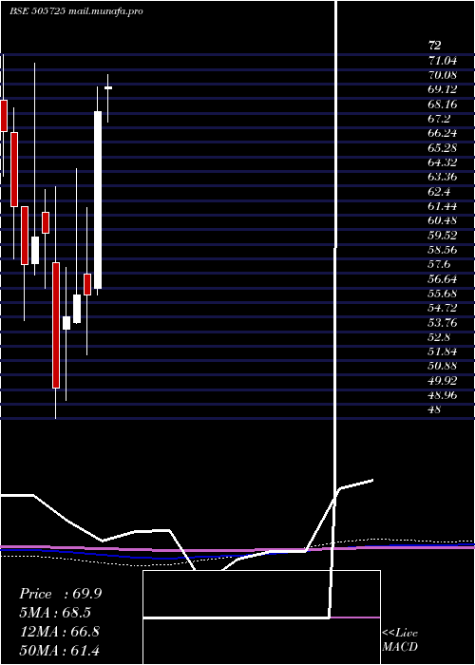The height and width of the screenshot is (665, 475).
Task: Click the 63.36 price axis label
Action: click(443, 177)
